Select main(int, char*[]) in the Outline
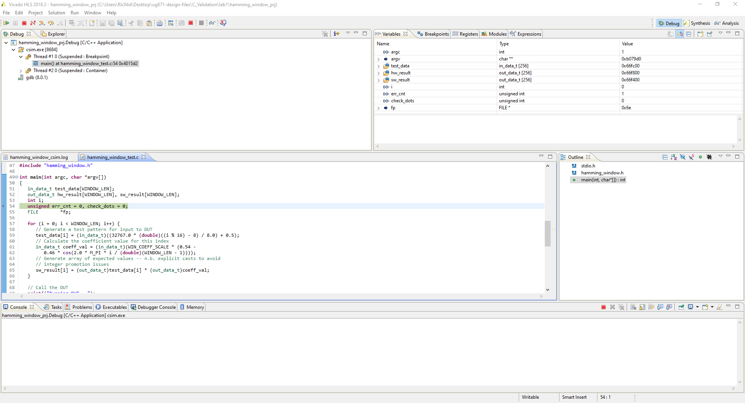This screenshot has width=745, height=403. pyautogui.click(x=599, y=180)
